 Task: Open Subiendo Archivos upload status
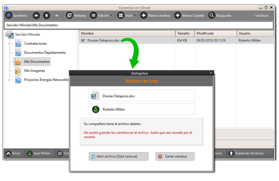pyautogui.click(x=250, y=153)
